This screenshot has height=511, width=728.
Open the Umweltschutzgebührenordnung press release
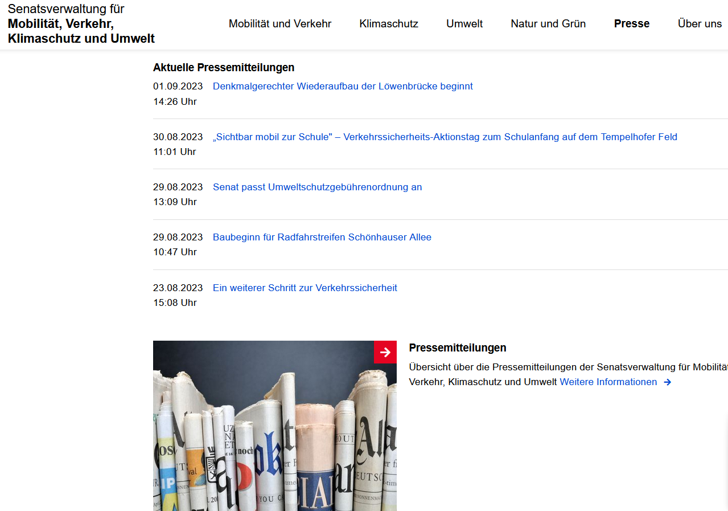click(x=317, y=187)
